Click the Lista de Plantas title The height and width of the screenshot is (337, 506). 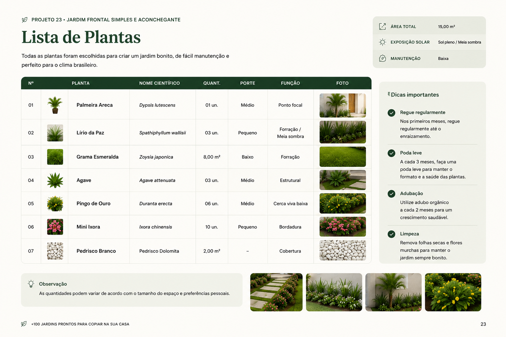[81, 37]
